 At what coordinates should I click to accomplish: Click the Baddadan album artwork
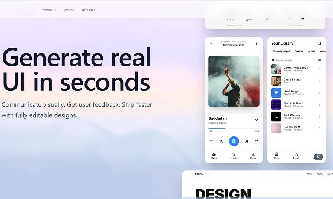coord(234,81)
